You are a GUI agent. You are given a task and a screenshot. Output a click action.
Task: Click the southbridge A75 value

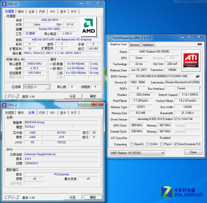click(x=61, y=137)
